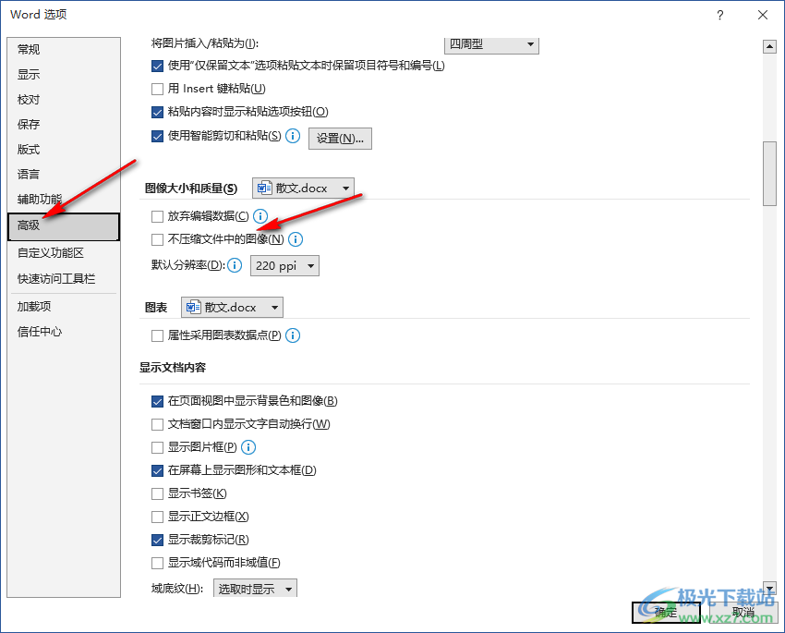Viewport: 785px width, 633px height.
Task: Open 图像大小和质量 document dropdown
Action: pos(303,189)
